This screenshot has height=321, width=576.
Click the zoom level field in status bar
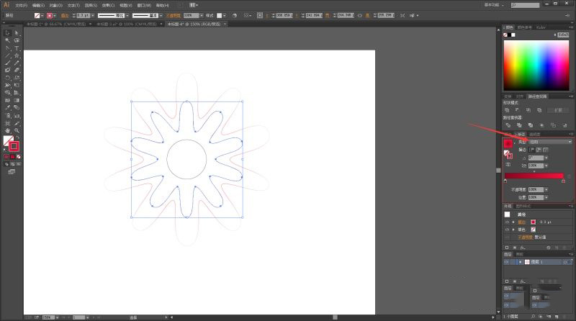[48, 317]
